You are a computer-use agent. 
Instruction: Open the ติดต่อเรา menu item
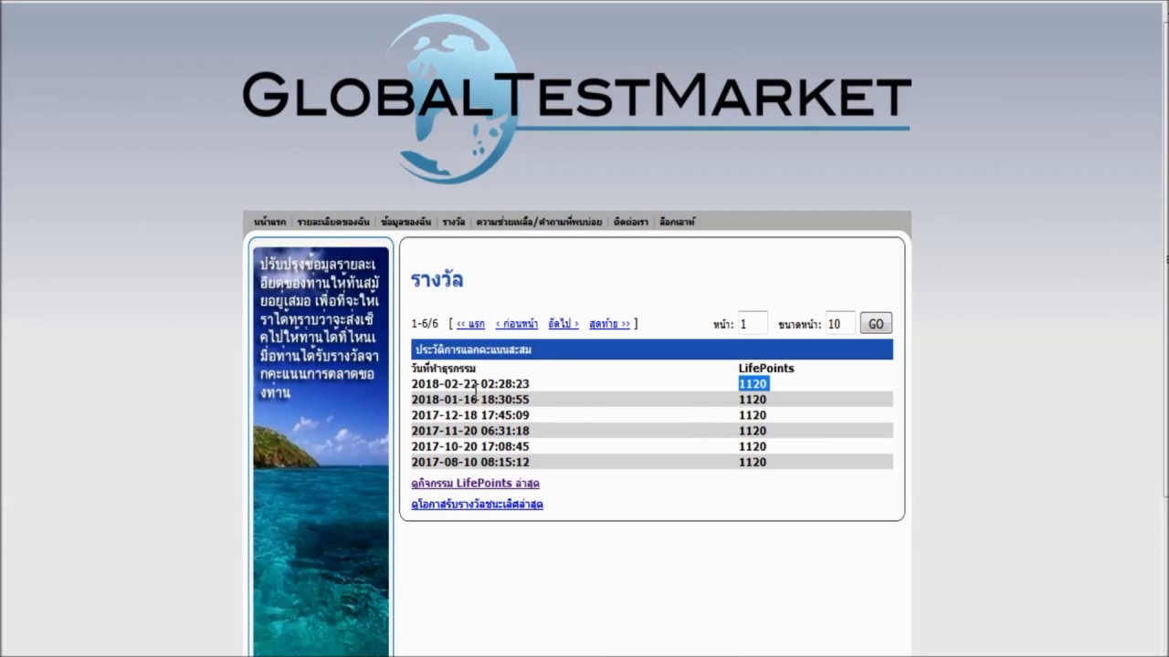pos(631,222)
